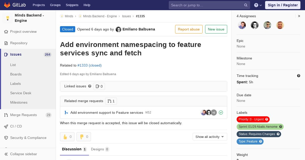Click the GitLab fox logo
The height and width of the screenshot is (160, 305).
(7, 5)
